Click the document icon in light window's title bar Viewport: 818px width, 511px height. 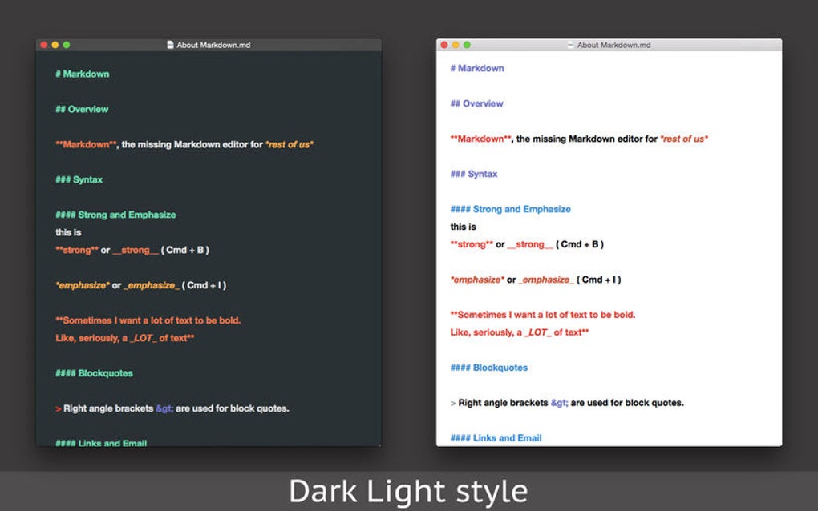pos(569,45)
